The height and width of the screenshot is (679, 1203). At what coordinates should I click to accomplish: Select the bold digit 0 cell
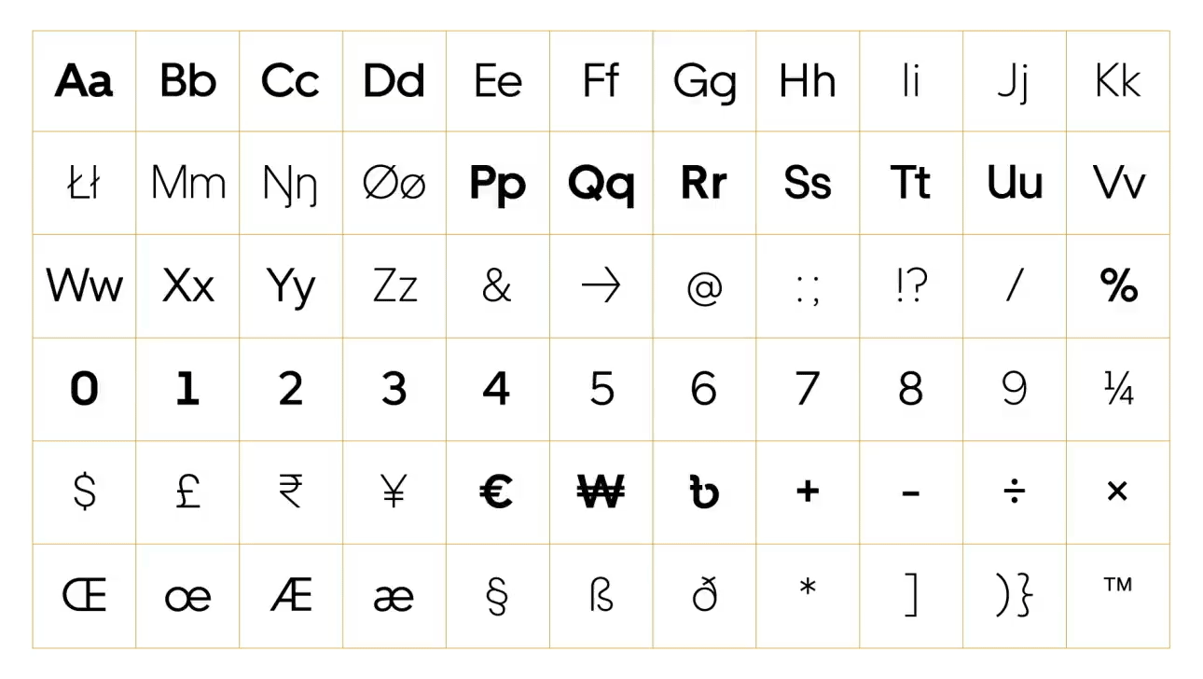[x=84, y=389]
